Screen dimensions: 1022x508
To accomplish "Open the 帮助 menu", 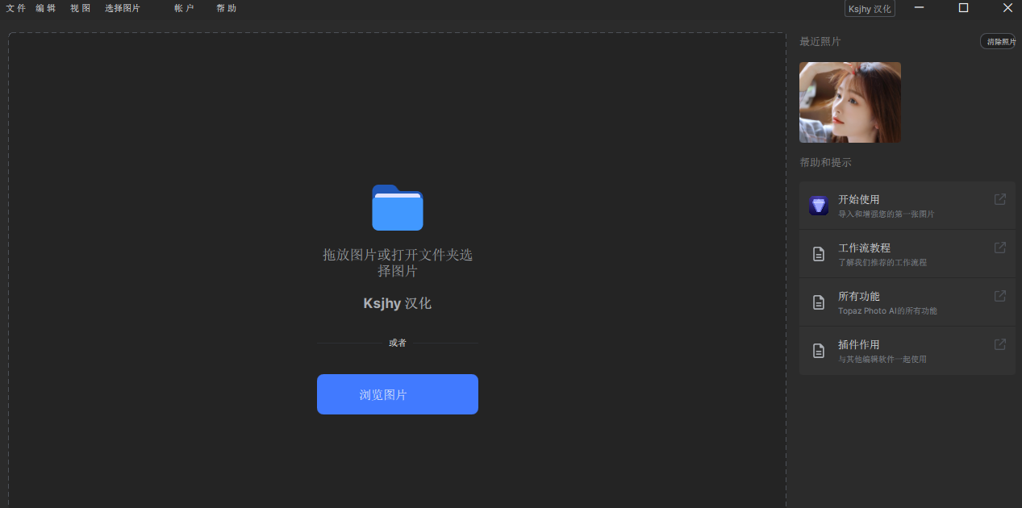I will (x=226, y=8).
